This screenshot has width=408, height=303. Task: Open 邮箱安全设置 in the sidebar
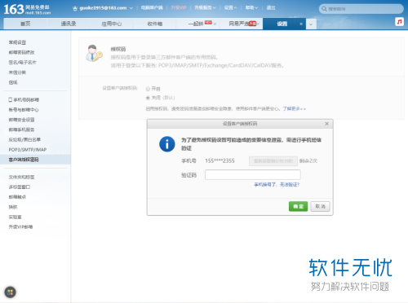(x=22, y=120)
